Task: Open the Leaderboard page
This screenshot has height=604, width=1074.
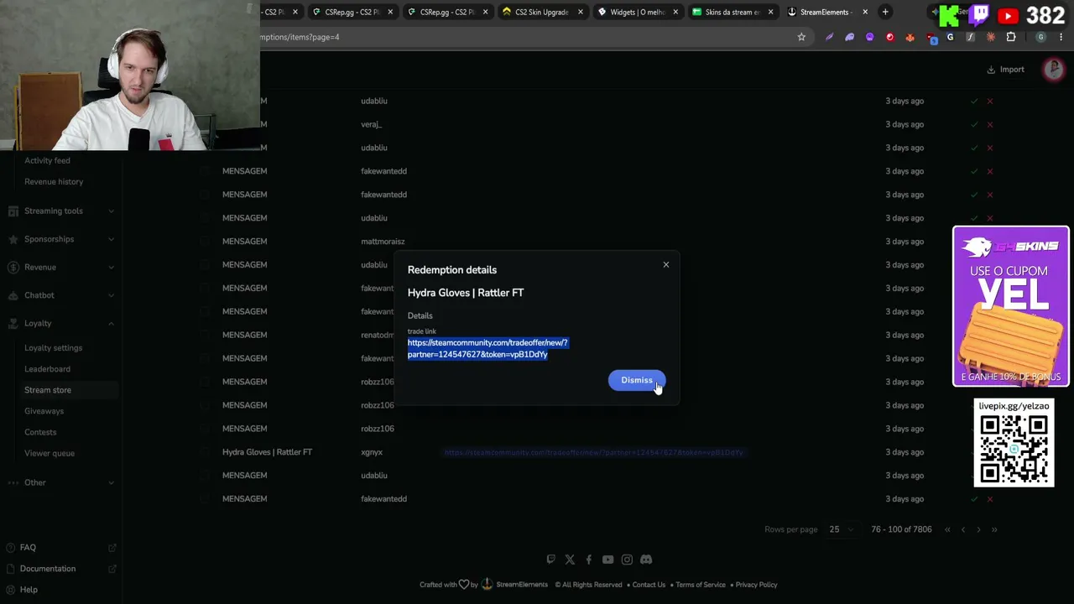Action: [47, 369]
